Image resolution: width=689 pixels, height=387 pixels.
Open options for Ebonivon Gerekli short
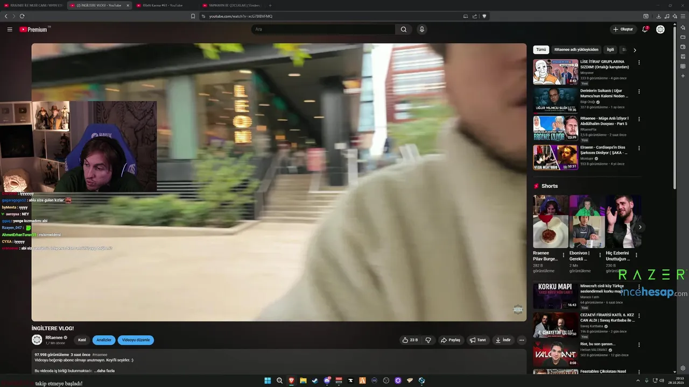point(600,255)
